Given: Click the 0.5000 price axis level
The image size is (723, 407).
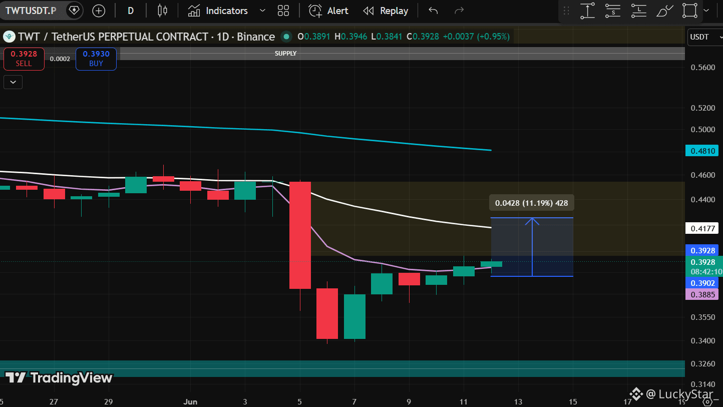Looking at the screenshot, I should click(x=702, y=130).
